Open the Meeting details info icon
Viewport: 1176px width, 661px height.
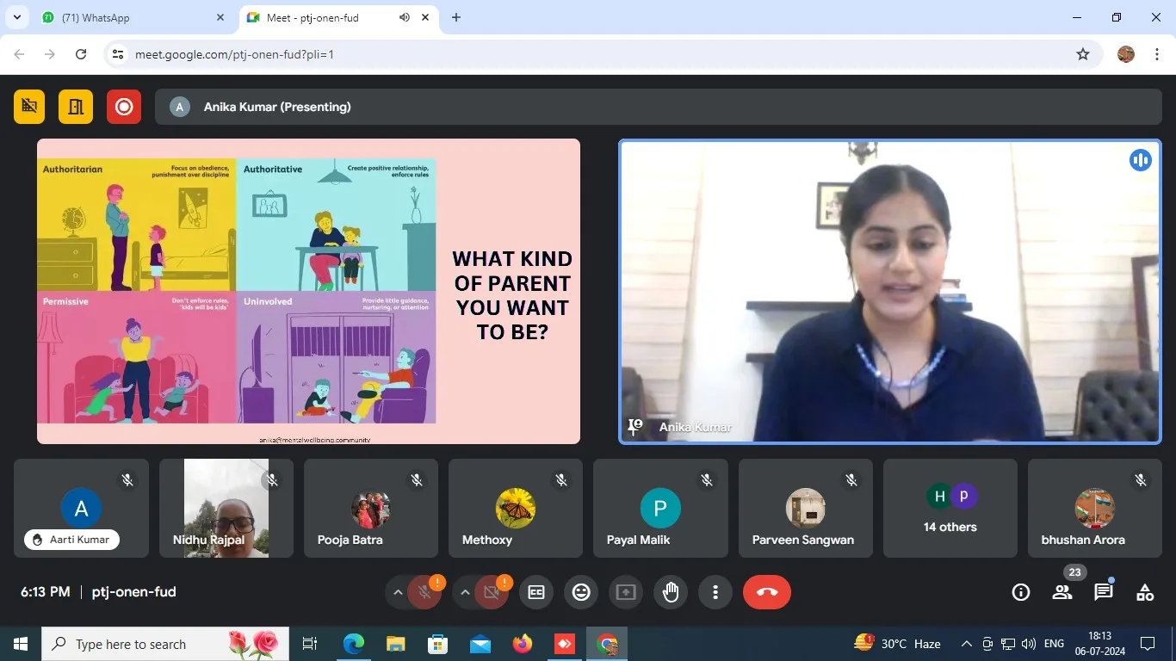(x=1021, y=592)
